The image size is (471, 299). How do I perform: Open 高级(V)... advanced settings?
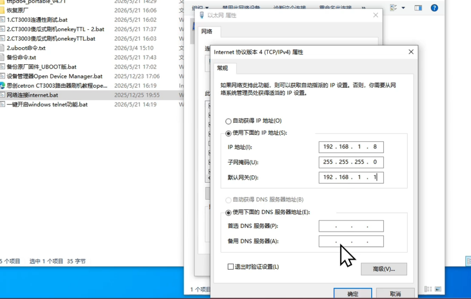pyautogui.click(x=384, y=269)
